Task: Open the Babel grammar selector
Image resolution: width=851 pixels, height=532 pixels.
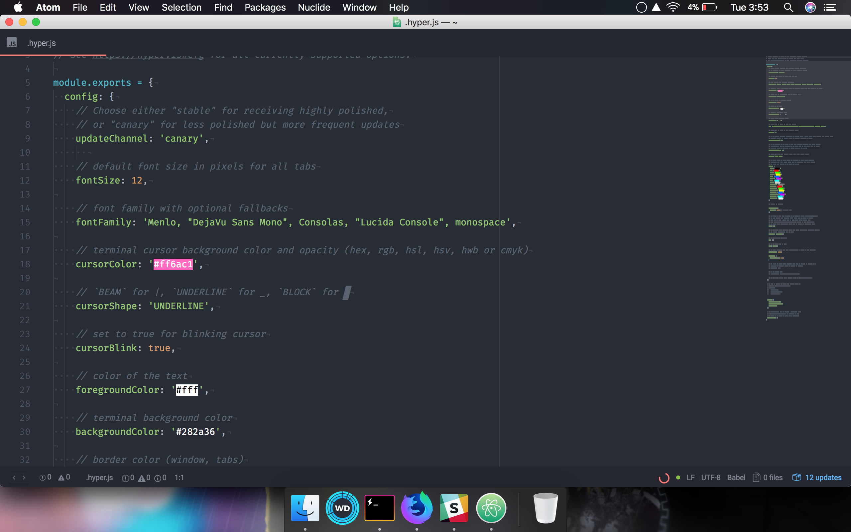Action: tap(736, 477)
